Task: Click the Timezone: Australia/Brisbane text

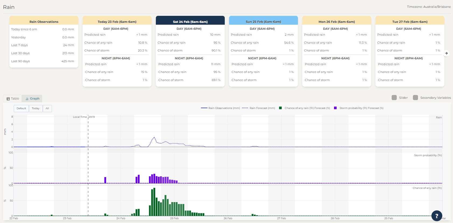Action: pyautogui.click(x=429, y=7)
